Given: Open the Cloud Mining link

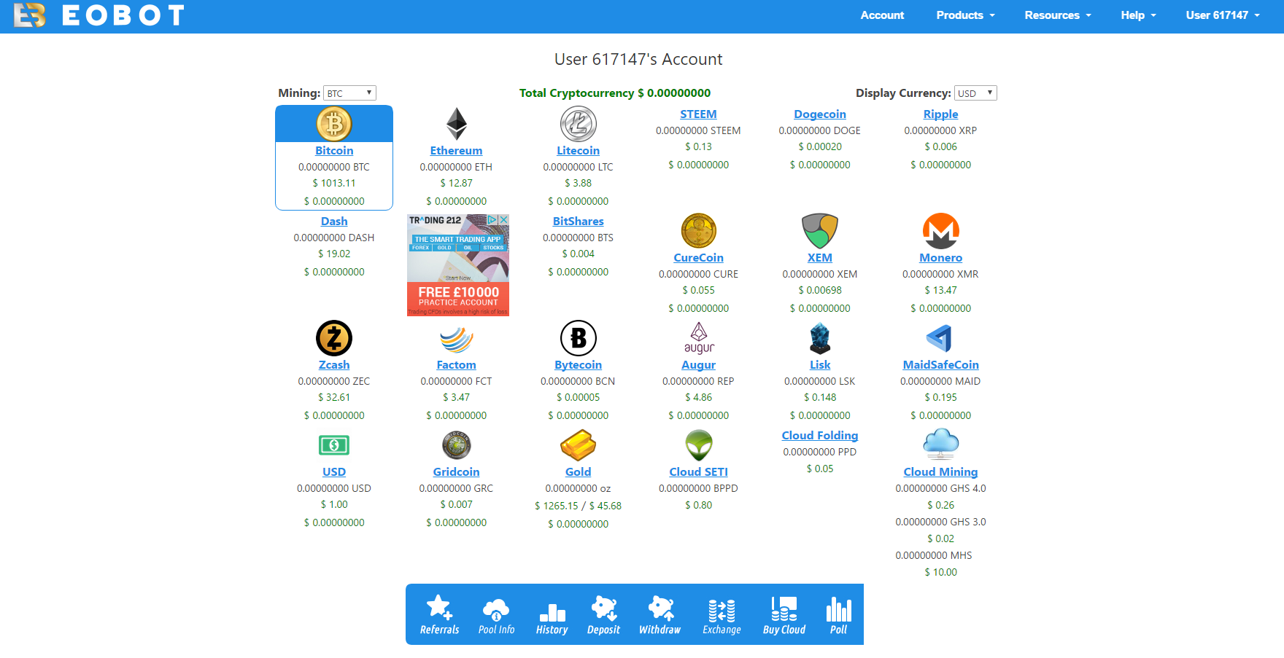Looking at the screenshot, I should pyautogui.click(x=941, y=472).
